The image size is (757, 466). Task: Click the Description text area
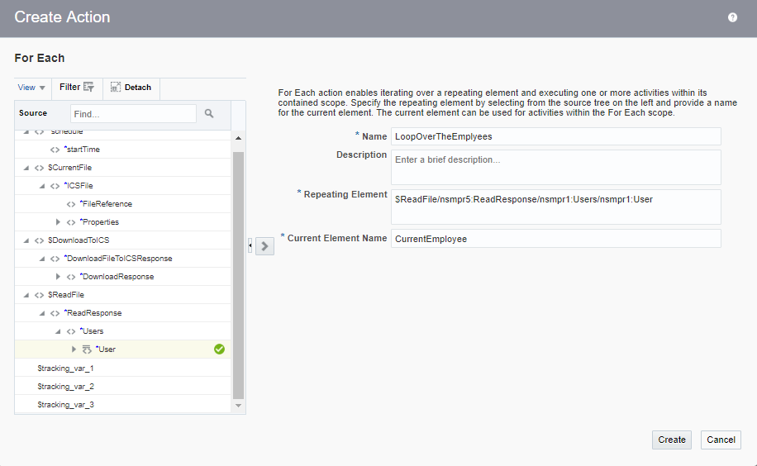tap(555, 167)
